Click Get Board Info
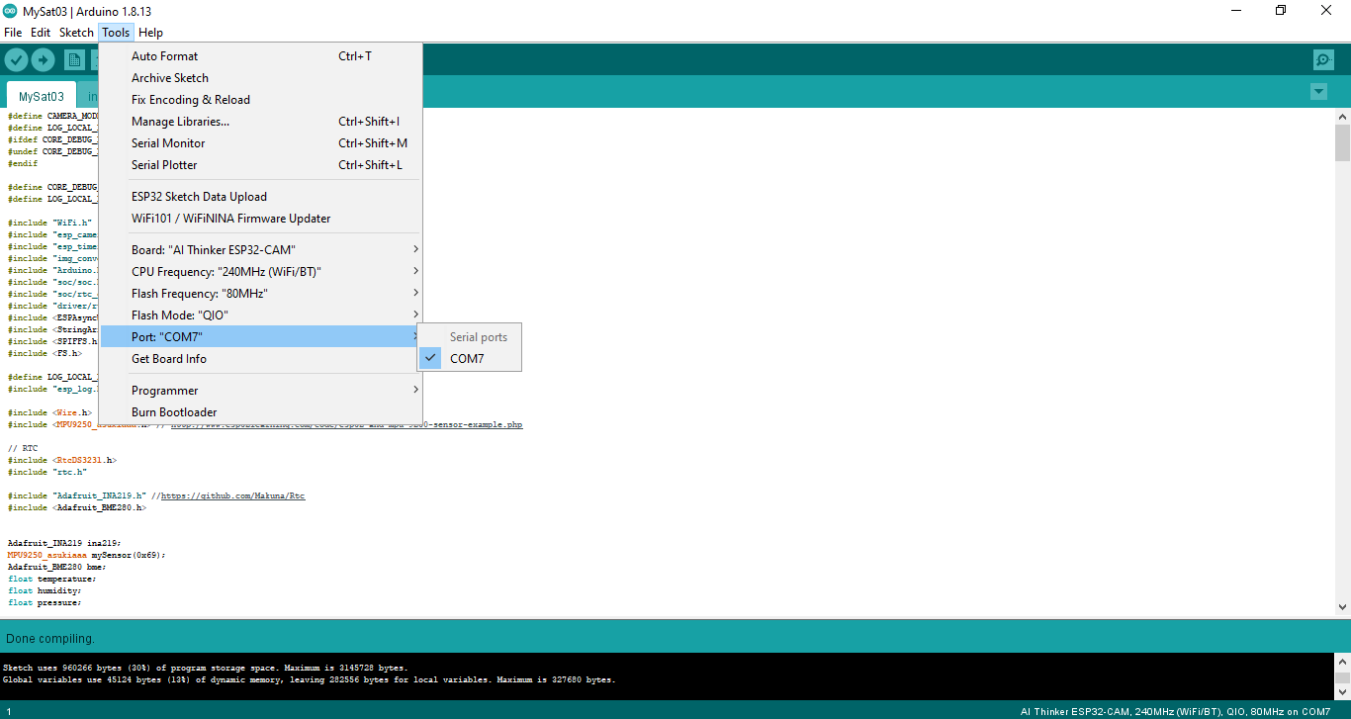This screenshot has width=1351, height=719. tap(169, 359)
